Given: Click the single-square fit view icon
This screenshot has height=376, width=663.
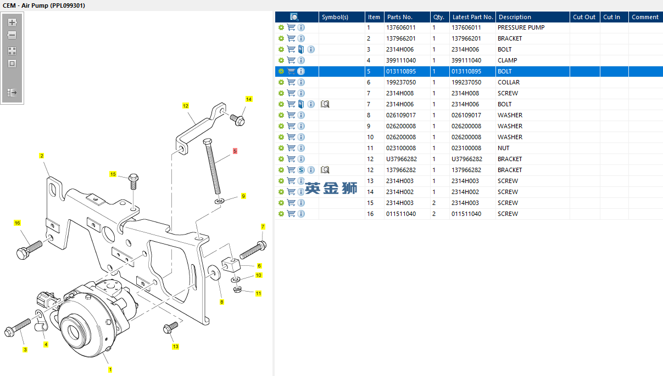Looking at the screenshot, I should [x=12, y=64].
